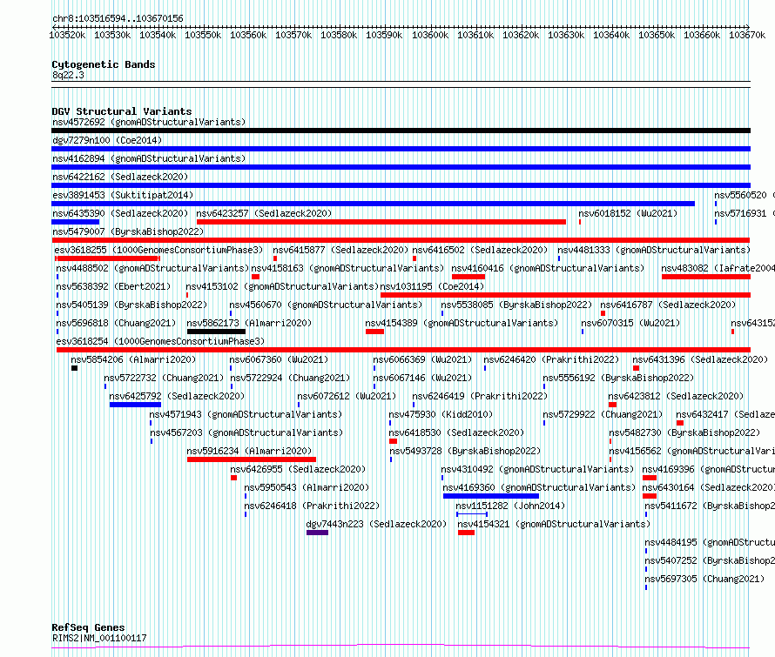Select the DGV Structural Variants track title
Viewport: 775px width, 657px height.
(122, 111)
